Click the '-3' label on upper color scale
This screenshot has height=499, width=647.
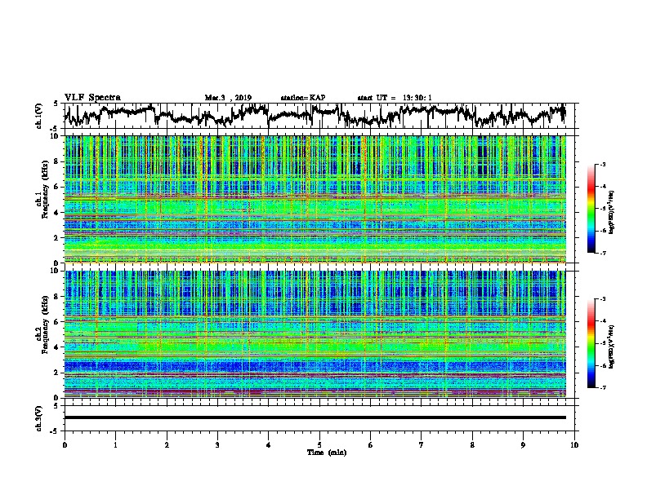tap(602, 164)
